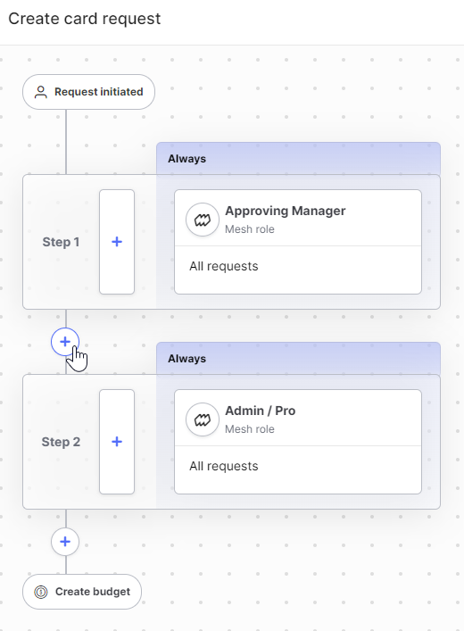464x631 pixels.
Task: Select the Create budget node
Action: pos(82,592)
